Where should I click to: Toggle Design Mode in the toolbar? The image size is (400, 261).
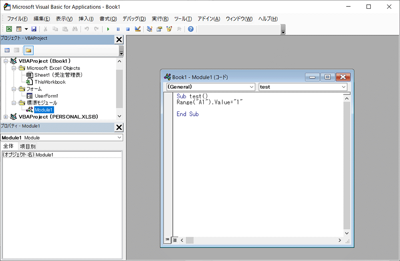point(138,29)
